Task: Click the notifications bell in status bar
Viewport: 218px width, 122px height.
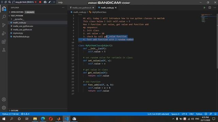Action: tap(215, 114)
